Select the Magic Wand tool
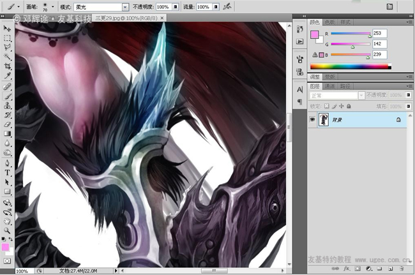 (7, 57)
